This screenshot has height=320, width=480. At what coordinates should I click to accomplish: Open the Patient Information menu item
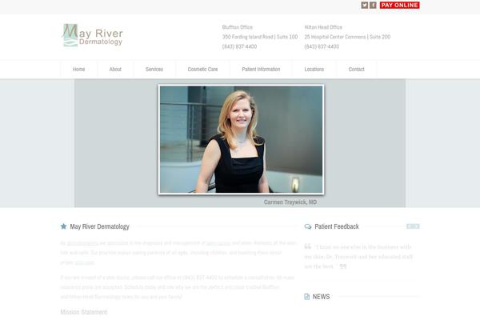click(261, 70)
